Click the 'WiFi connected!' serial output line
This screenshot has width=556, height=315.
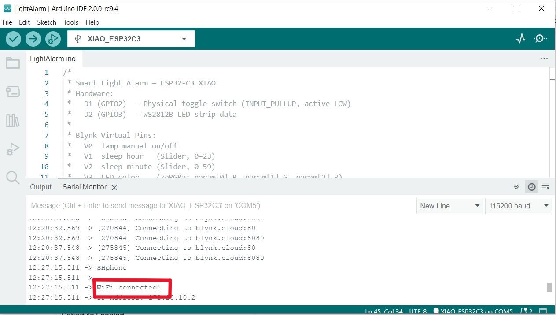coord(129,288)
